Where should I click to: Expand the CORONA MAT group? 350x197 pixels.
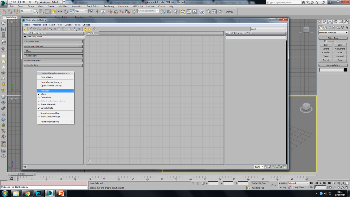pos(53,42)
